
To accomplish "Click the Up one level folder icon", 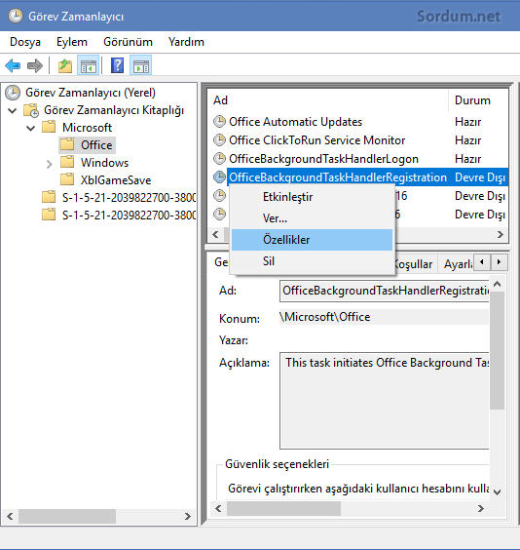I will point(65,65).
